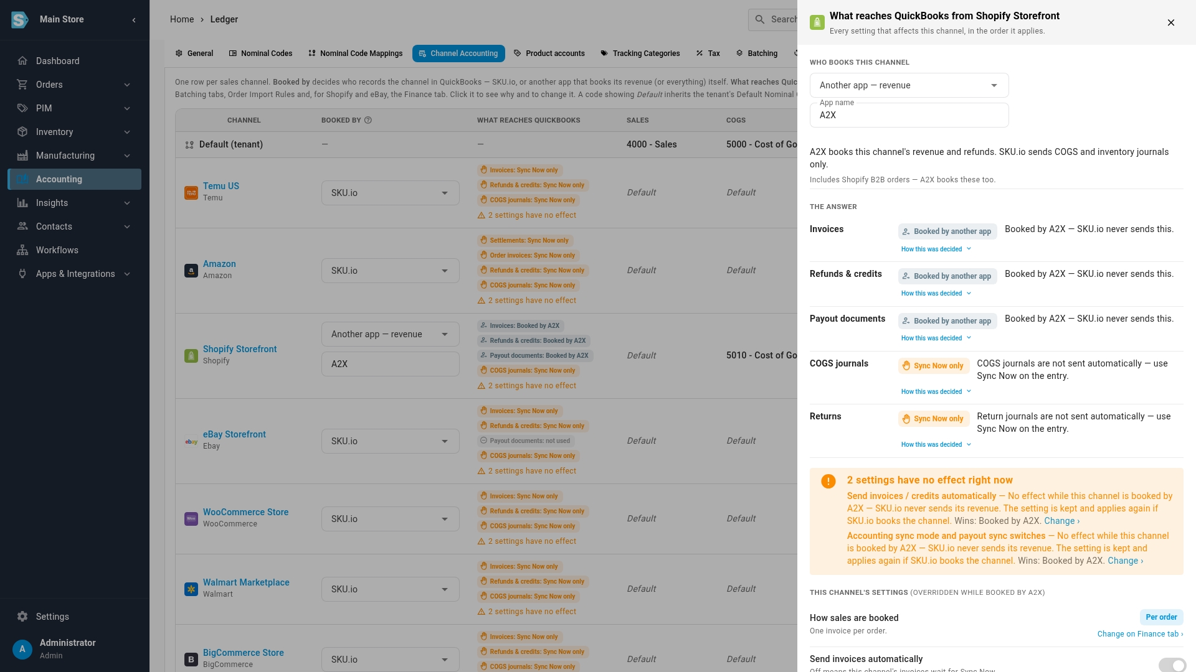Open the Shopify Storefront channel link
1196x672 pixels.
click(240, 349)
